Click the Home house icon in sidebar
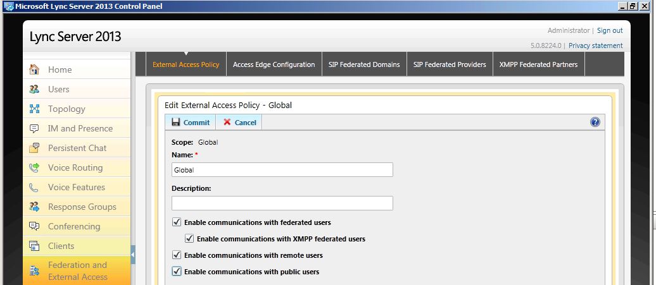This screenshot has height=285, width=656. 34,70
